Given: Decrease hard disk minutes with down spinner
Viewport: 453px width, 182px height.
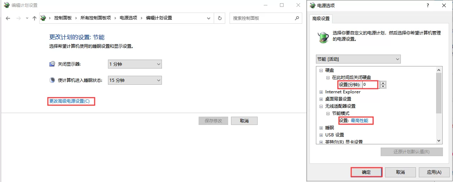Looking at the screenshot, I should 383,87.
